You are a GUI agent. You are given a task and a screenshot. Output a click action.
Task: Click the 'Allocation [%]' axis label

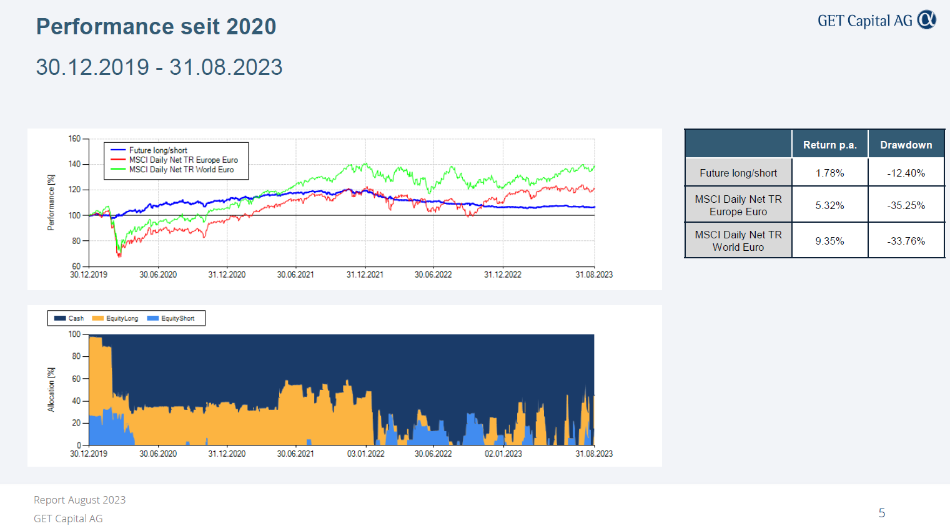point(51,389)
